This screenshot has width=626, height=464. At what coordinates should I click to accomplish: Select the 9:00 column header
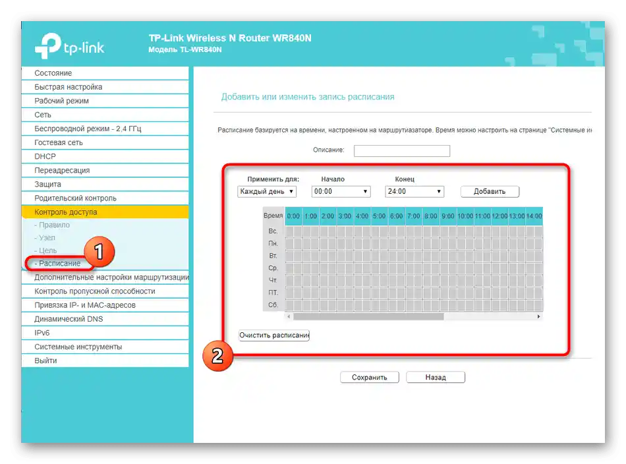click(x=448, y=216)
